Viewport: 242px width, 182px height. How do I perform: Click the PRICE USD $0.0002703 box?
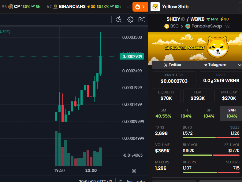[x=174, y=79]
